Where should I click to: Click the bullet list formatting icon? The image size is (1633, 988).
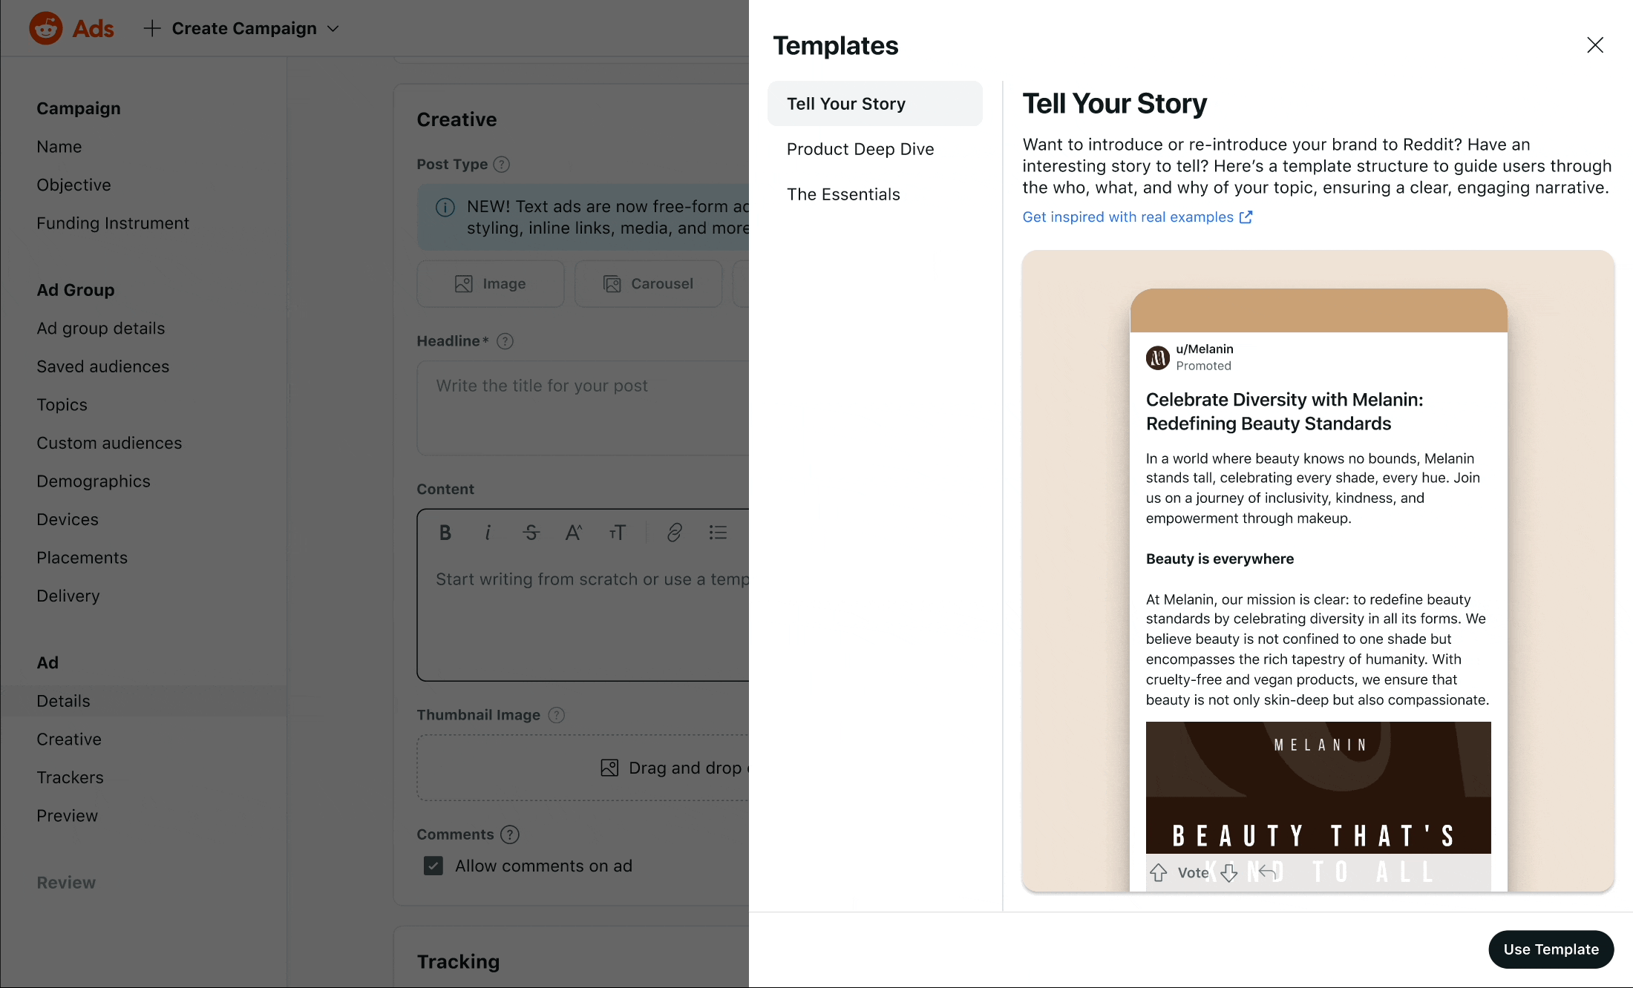point(717,531)
